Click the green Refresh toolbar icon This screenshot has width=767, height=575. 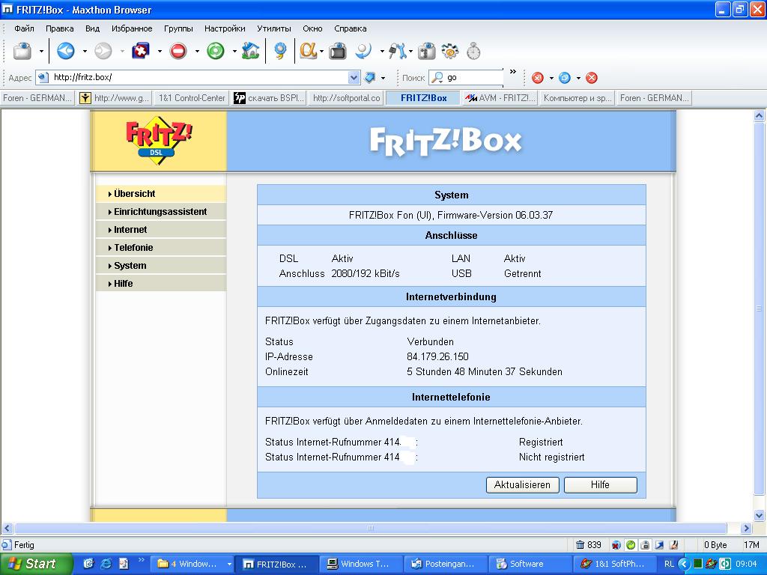tap(215, 51)
